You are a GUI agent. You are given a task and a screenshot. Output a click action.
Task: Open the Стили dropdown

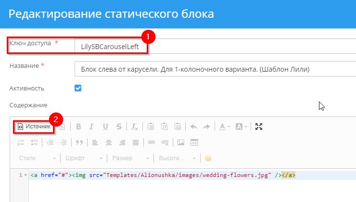click(36, 158)
